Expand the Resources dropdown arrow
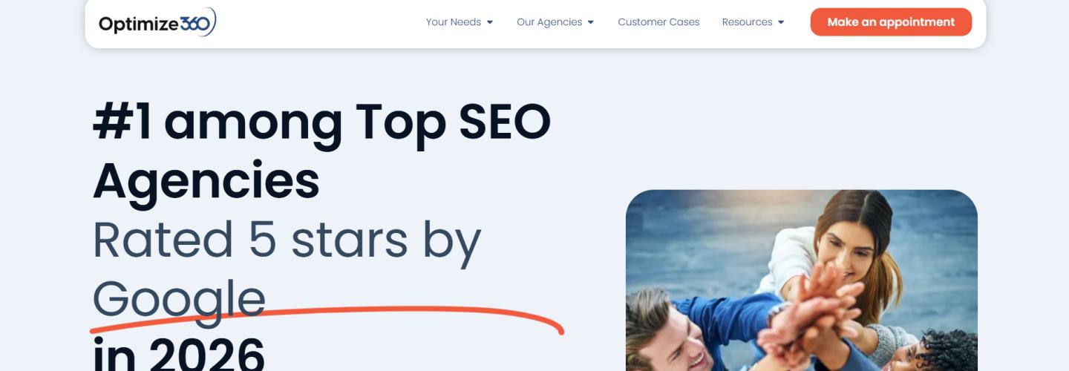The image size is (1069, 371). click(x=781, y=22)
